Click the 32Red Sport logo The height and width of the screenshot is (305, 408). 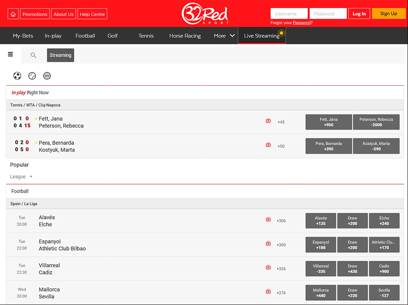tap(205, 13)
